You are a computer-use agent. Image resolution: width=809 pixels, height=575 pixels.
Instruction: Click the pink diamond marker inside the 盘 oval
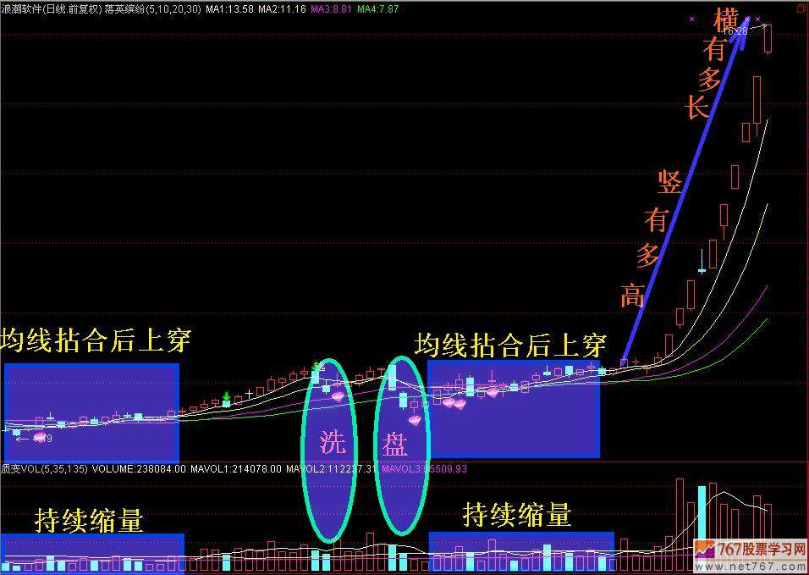pos(415,419)
